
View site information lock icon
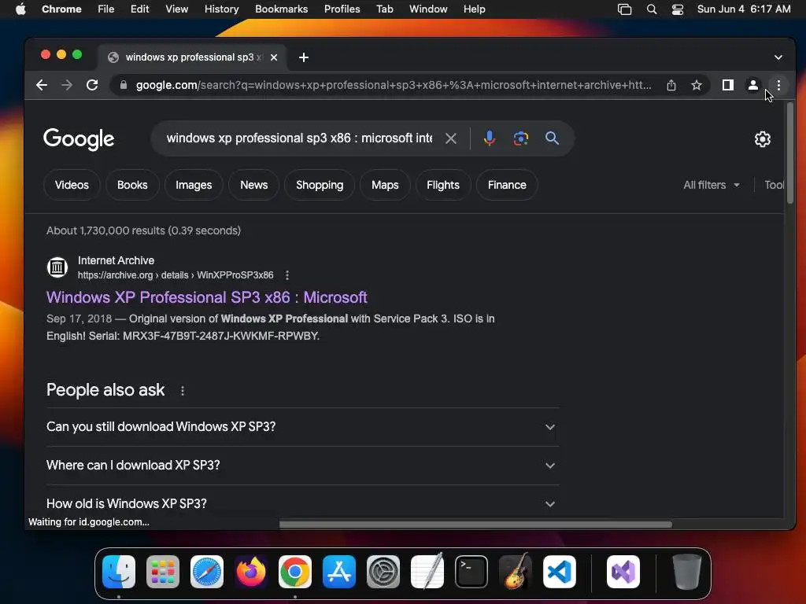(124, 85)
